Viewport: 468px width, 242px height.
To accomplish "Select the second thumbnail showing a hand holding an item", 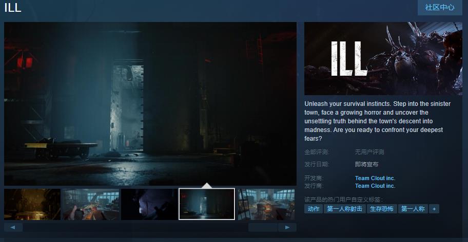I will (91, 204).
